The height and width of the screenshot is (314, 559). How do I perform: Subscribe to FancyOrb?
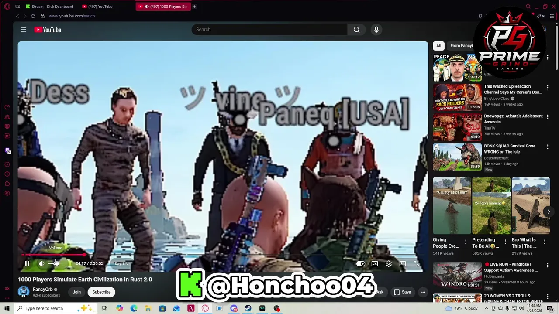click(101, 292)
